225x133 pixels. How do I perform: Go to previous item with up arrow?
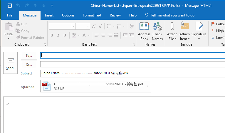coord(35,6)
